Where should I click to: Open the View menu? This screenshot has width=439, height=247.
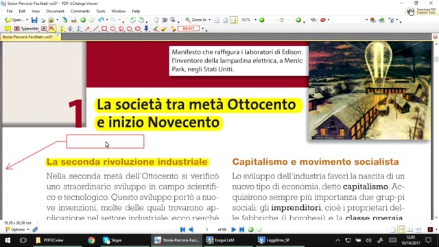[36, 11]
